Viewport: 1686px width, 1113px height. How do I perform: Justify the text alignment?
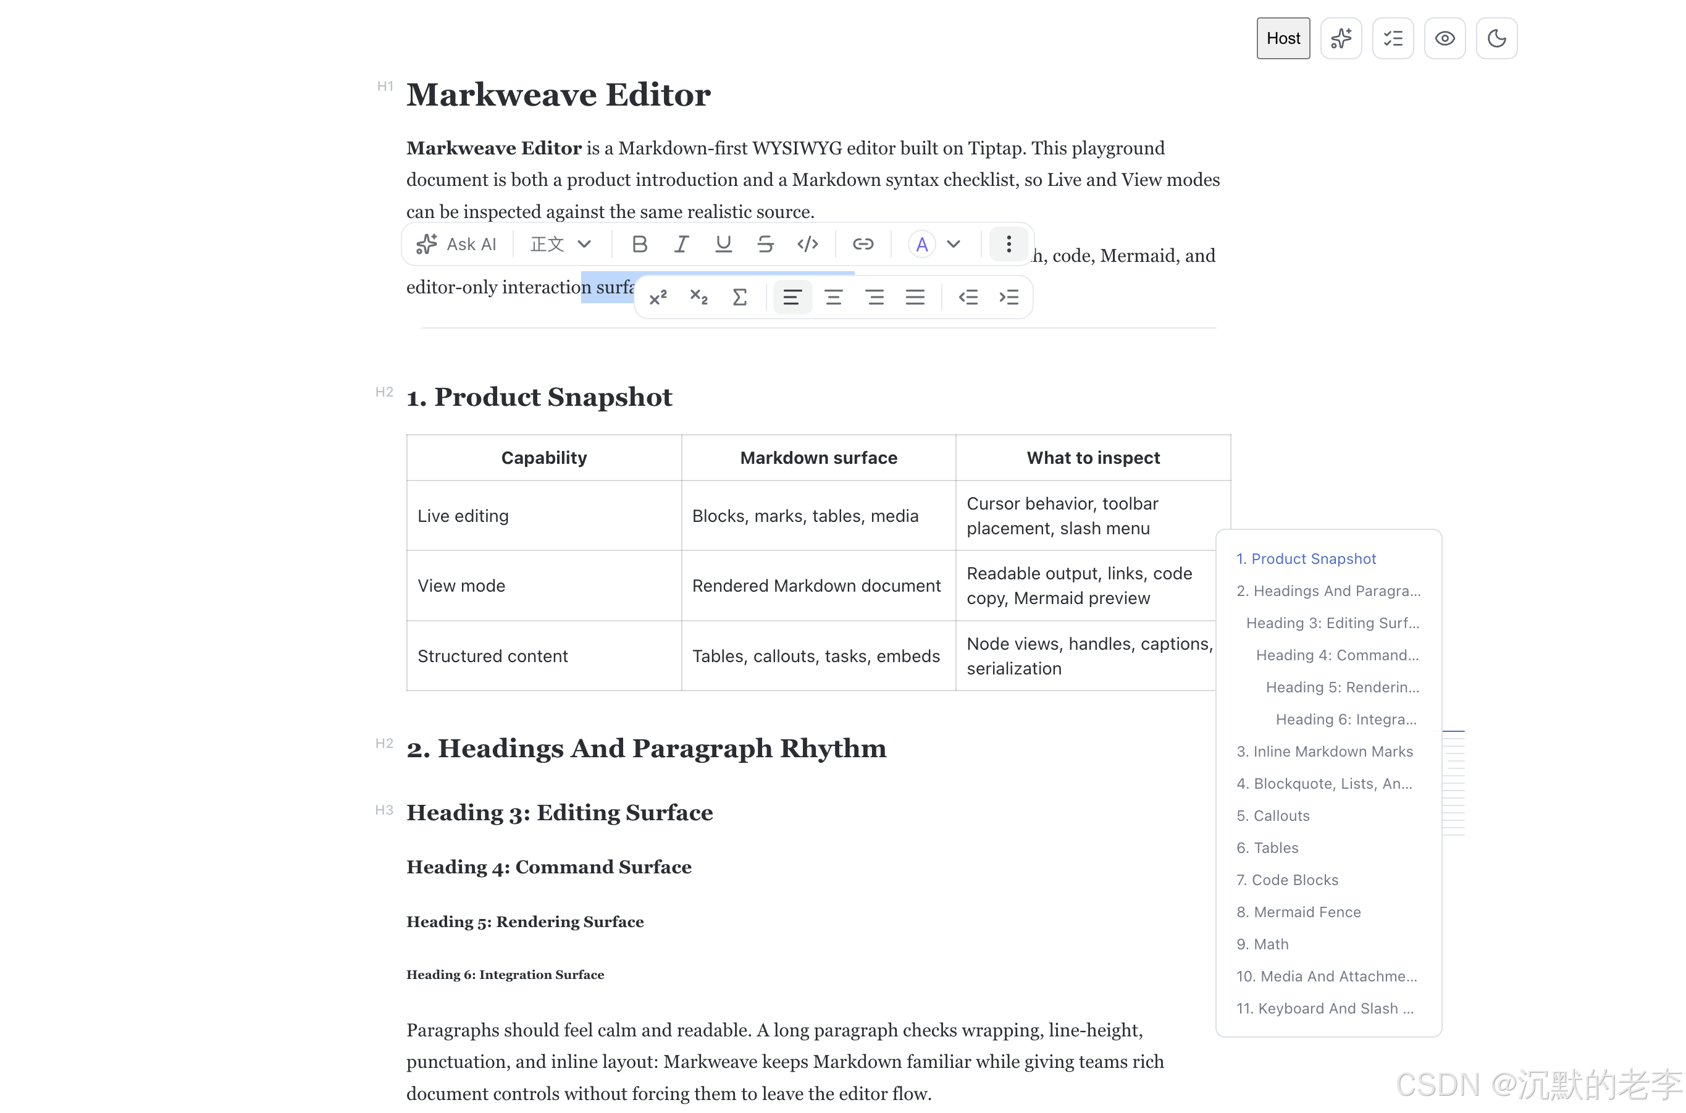point(915,296)
